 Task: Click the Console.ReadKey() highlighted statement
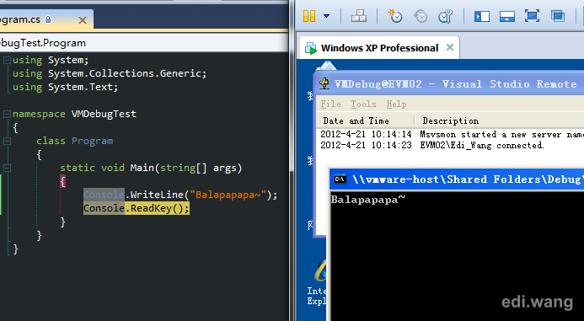[137, 208]
